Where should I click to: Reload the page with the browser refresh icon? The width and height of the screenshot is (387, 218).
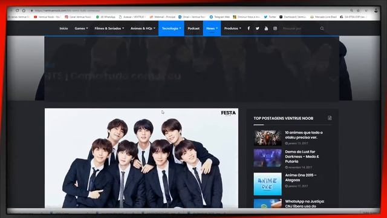coord(17,11)
